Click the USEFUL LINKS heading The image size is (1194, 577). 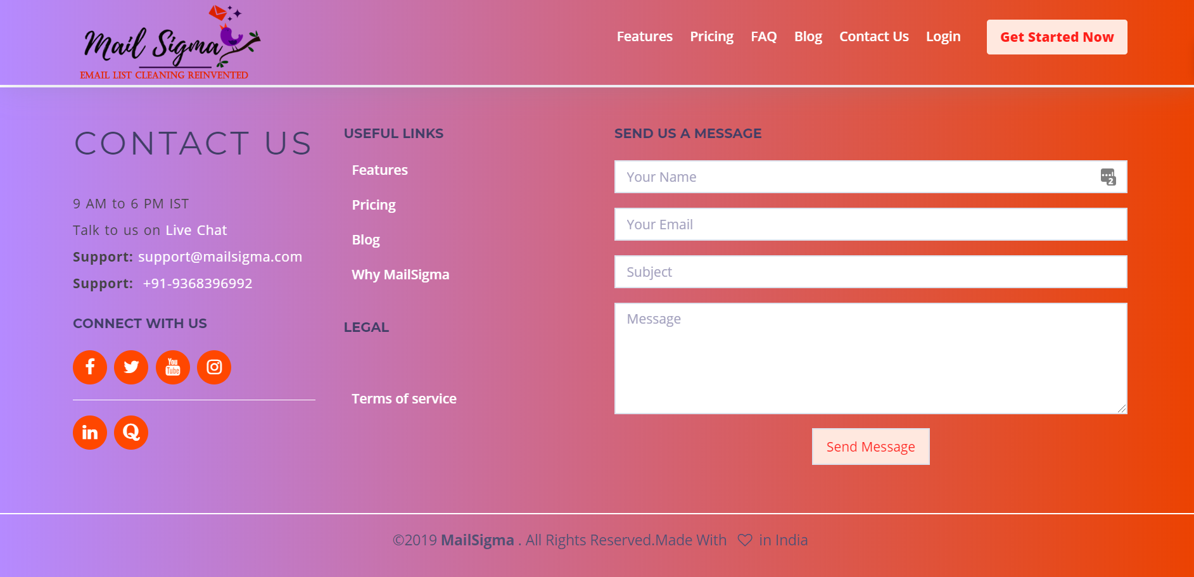click(x=394, y=134)
